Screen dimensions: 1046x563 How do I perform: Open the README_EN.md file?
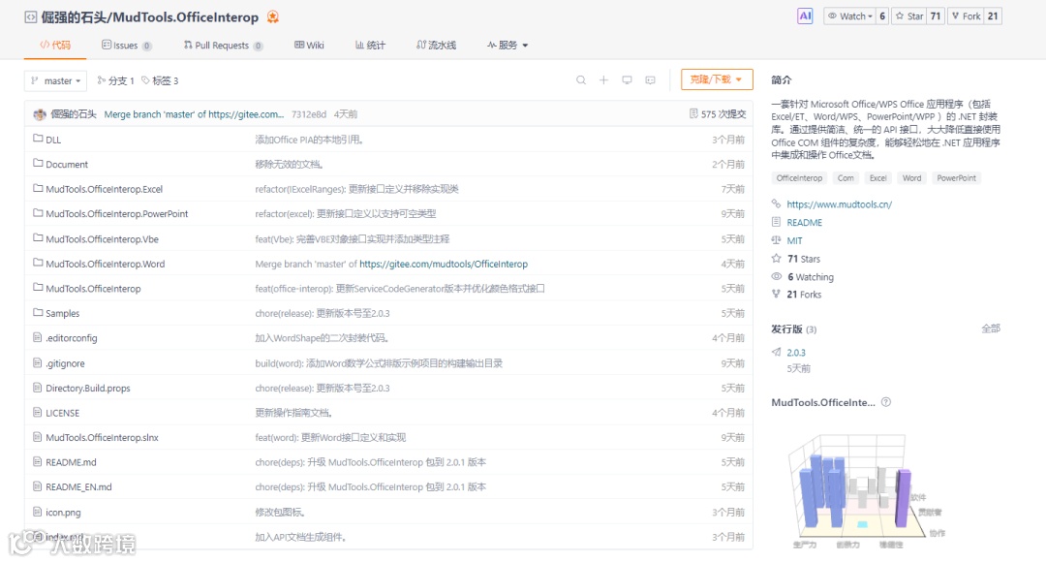(78, 487)
